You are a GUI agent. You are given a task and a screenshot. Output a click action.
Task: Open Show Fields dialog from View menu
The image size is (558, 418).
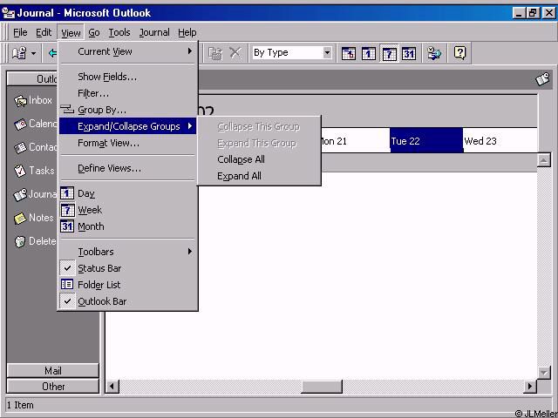coord(128,77)
